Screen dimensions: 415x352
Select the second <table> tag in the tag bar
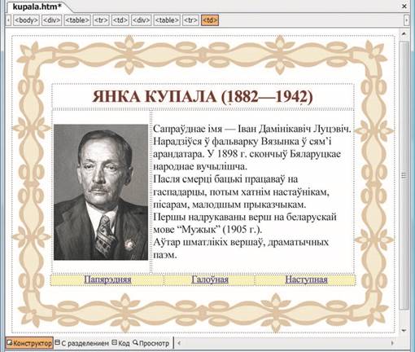167,20
